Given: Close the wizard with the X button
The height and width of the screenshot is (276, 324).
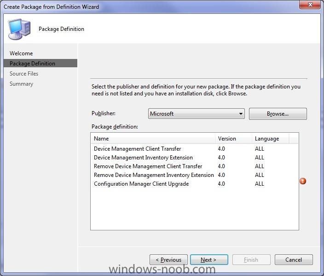Looking at the screenshot, I should [x=310, y=5].
